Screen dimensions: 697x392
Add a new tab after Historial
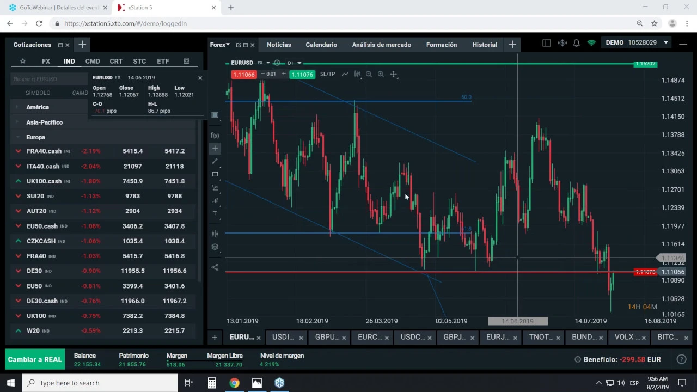tap(512, 45)
